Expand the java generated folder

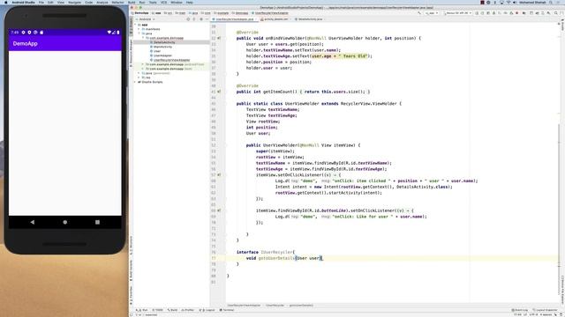pyautogui.click(x=139, y=73)
